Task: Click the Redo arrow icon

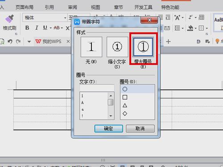Action: [x=18, y=41]
